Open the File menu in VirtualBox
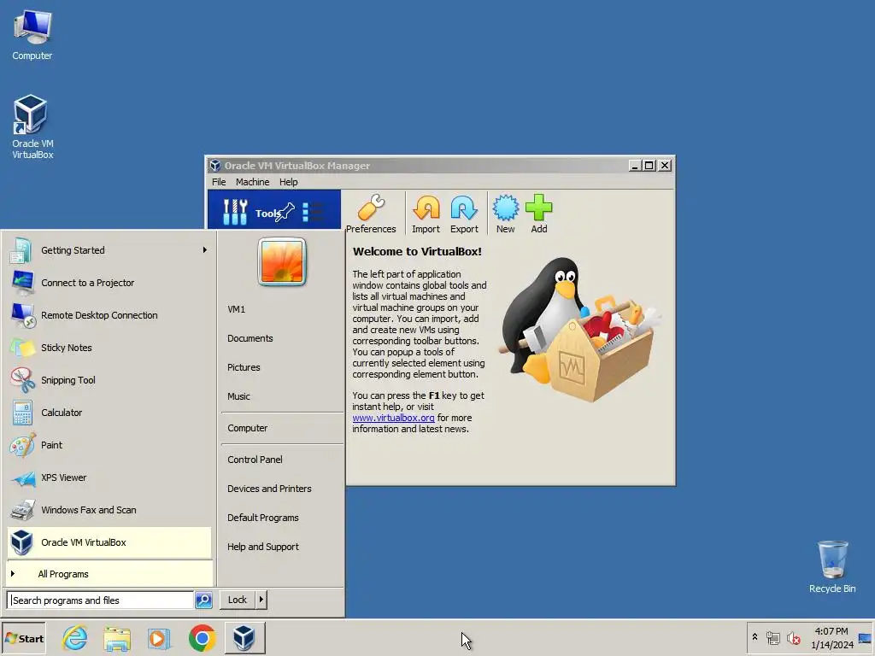875x656 pixels. 219,182
